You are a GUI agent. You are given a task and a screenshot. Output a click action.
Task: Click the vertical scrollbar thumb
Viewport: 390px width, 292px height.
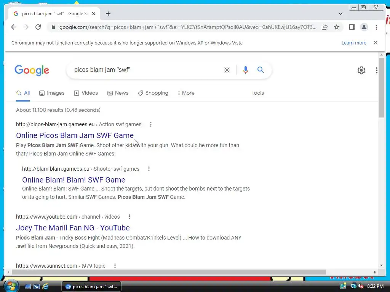point(381,87)
